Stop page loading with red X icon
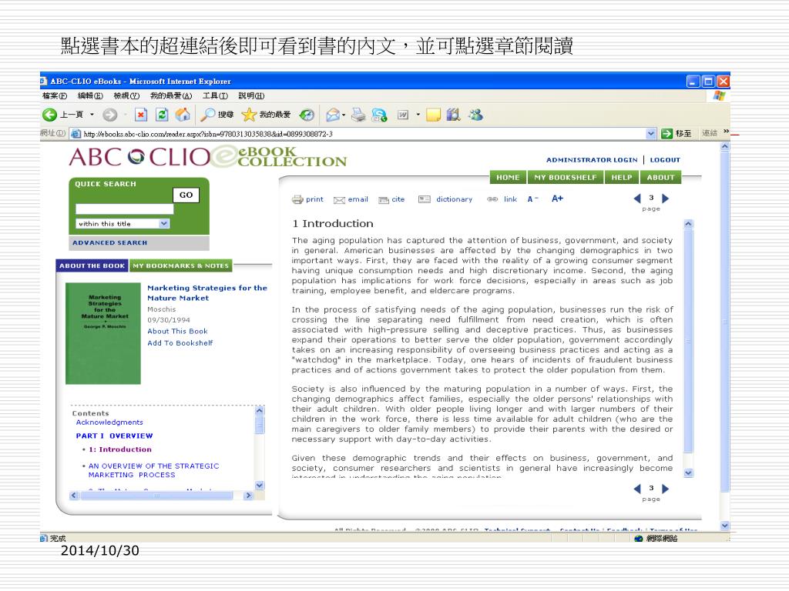Screen dimensions: 789x591 (141, 115)
